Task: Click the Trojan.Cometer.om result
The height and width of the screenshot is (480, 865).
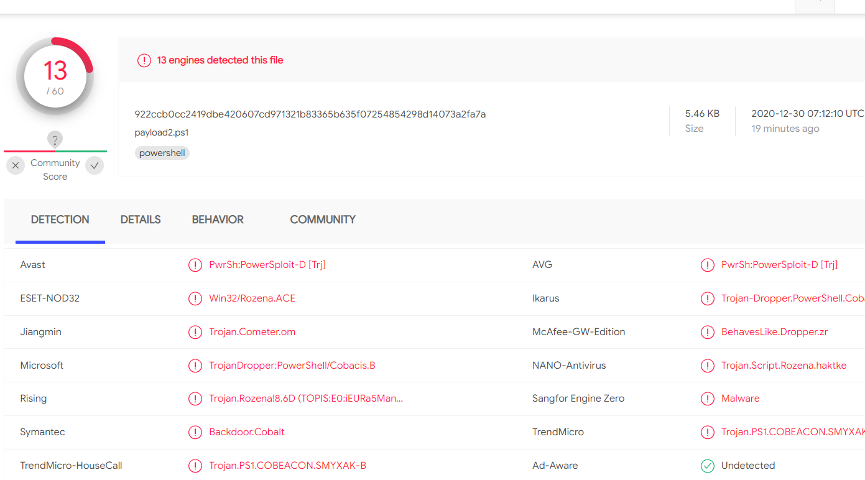Action: click(252, 332)
